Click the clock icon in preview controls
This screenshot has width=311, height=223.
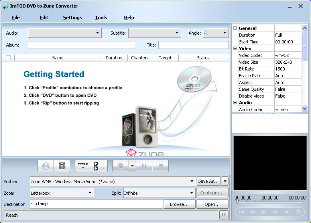coord(298,212)
